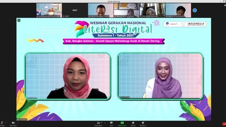Image resolution: width=226 pixels, height=127 pixels.
Task: Click the Stop Video camera icon
Action: (x=13, y=123)
